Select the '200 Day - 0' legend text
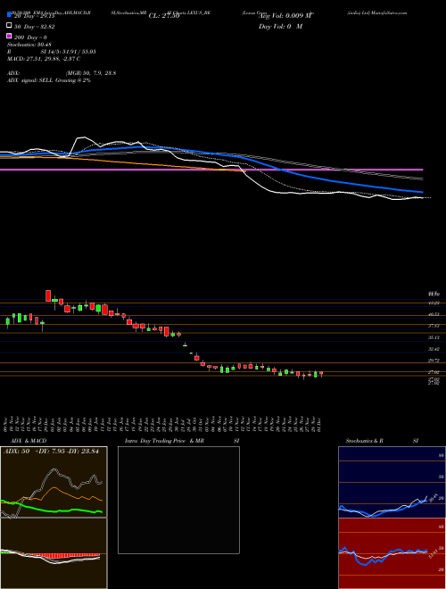Viewport: 446px width, 589px height. (31, 37)
